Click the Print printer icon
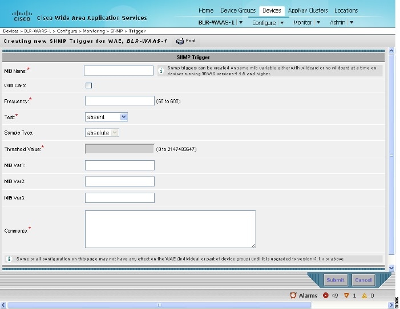Screen dimensions: 400x309 180,41
